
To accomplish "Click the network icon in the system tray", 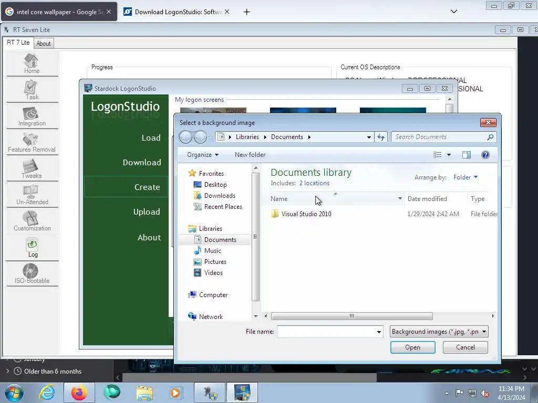I will [x=472, y=393].
